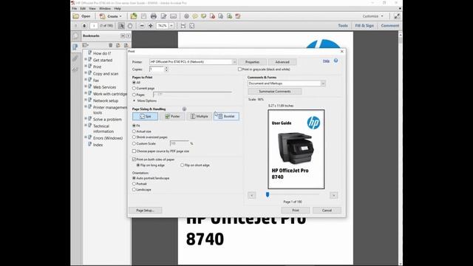Expand More Options under Pages to Print

point(145,100)
